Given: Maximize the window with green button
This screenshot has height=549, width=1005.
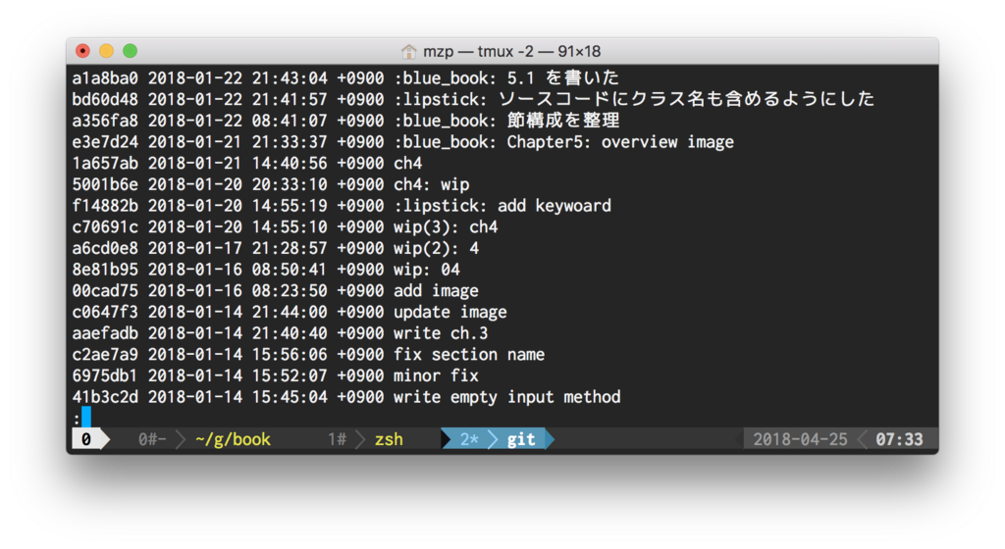Looking at the screenshot, I should click(131, 51).
